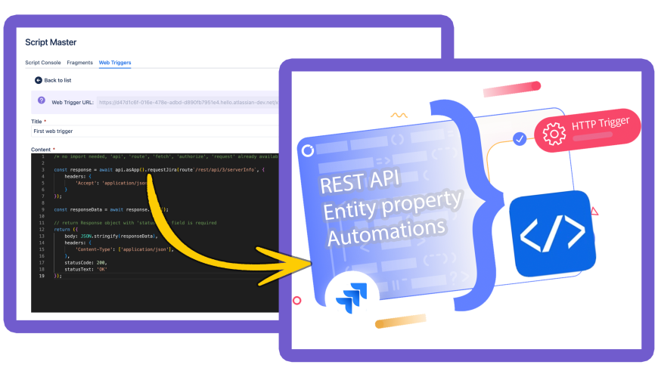The height and width of the screenshot is (374, 658).
Task: Click the Content field label
Action: point(41,150)
